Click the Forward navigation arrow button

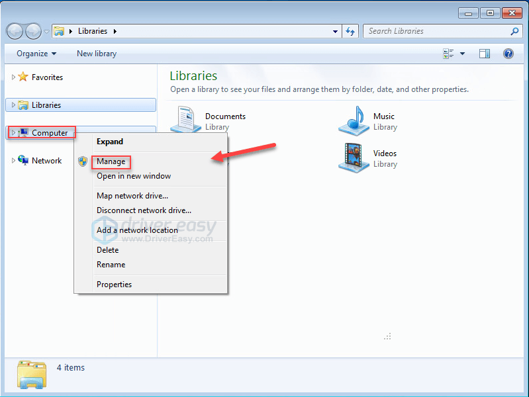(33, 31)
